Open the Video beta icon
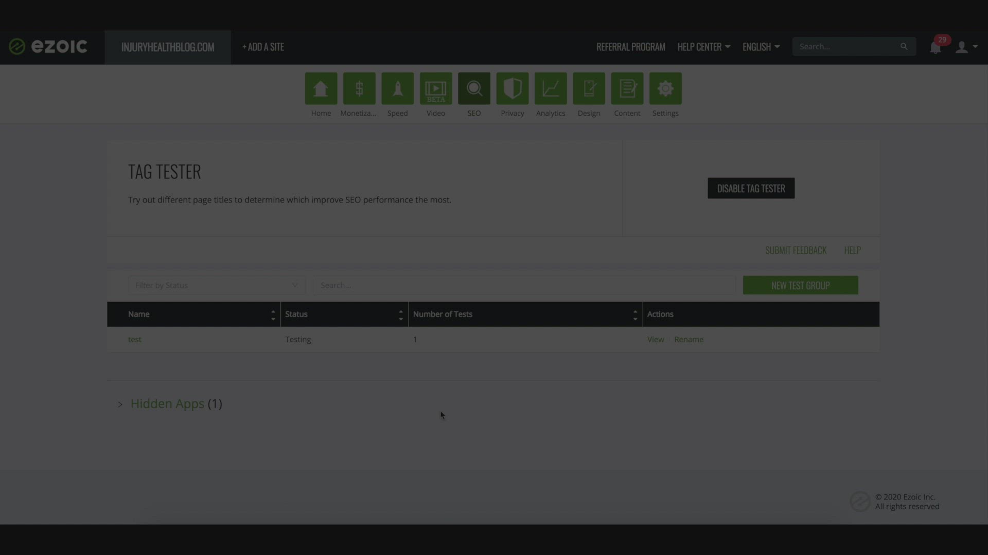988x555 pixels. (435, 89)
